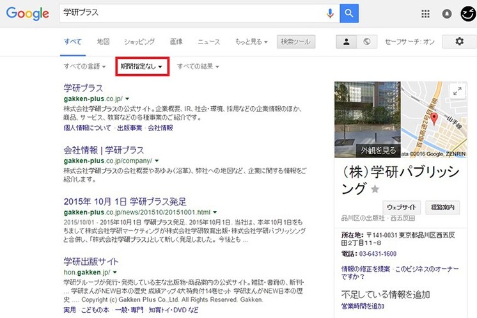Screen dimensions: 477x318
Task: Expand the もっと見る menu
Action: pyautogui.click(x=251, y=42)
